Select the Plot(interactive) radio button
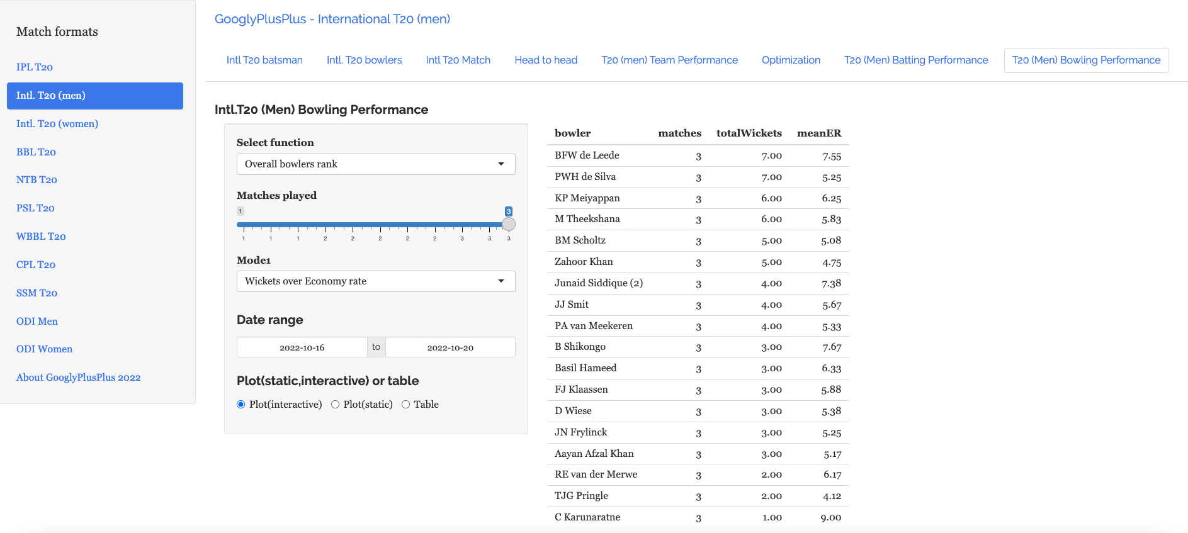1188x533 pixels. click(x=241, y=405)
